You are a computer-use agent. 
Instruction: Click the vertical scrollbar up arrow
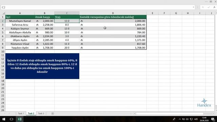[x=216, y=13]
